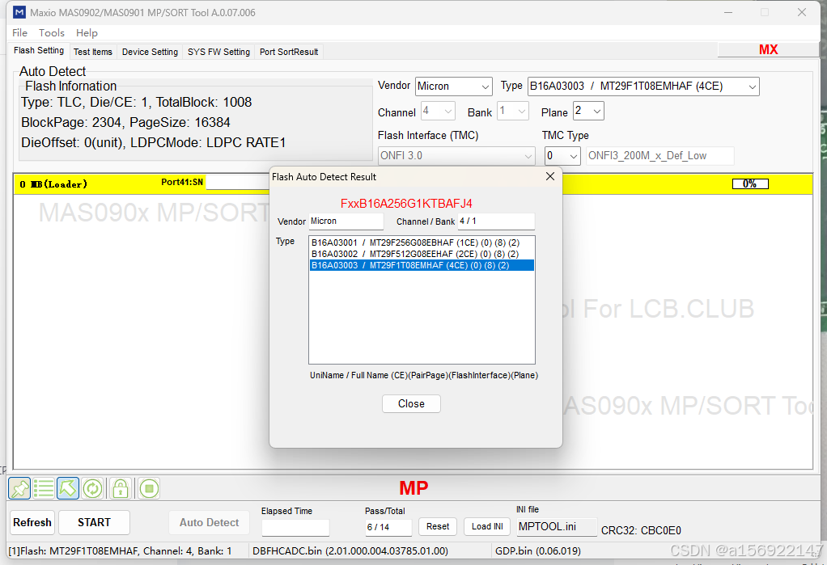
Task: Click the CRC32: CBC0E0 text
Action: tap(641, 530)
